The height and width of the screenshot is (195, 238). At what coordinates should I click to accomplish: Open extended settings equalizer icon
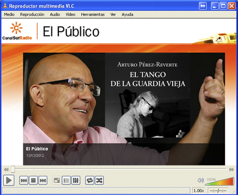pos(76,181)
